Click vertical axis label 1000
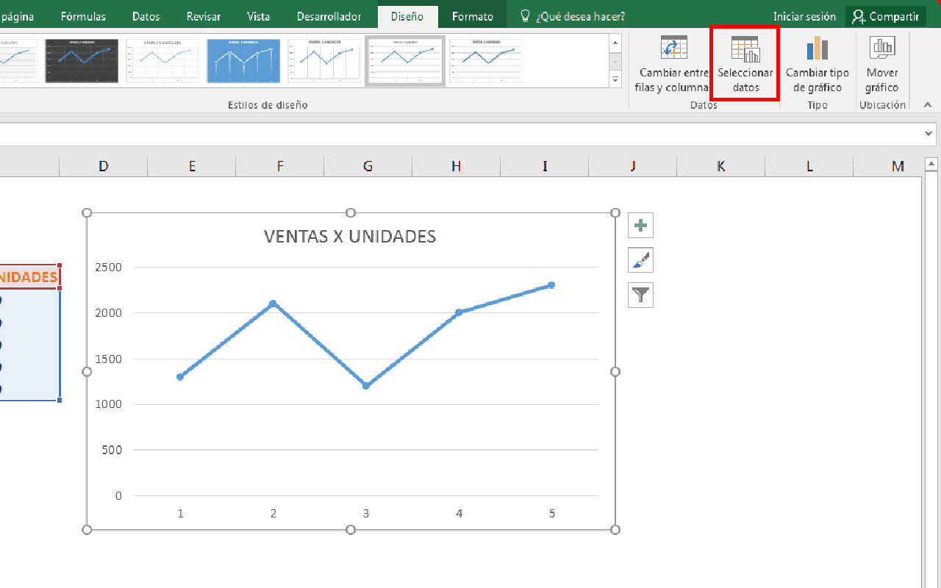 point(108,404)
